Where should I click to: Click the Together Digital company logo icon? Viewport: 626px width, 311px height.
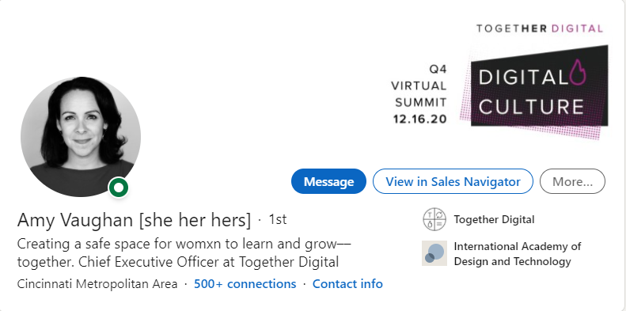click(434, 219)
